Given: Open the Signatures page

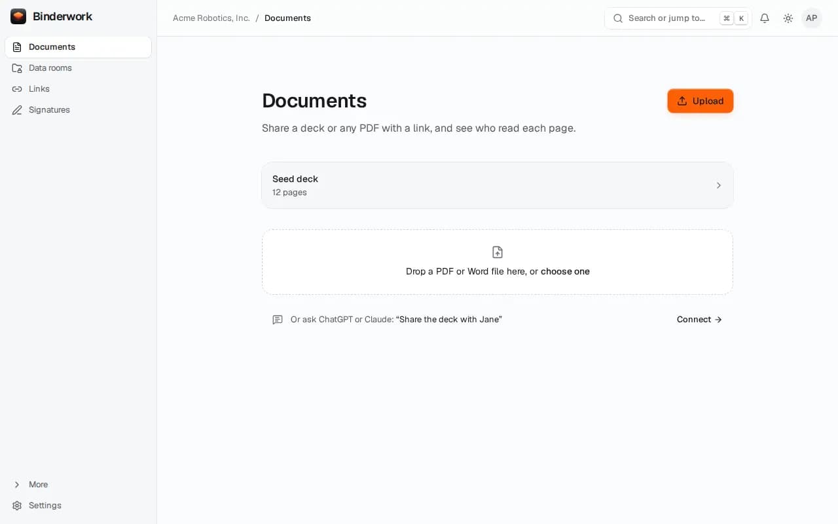Looking at the screenshot, I should [x=78, y=110].
